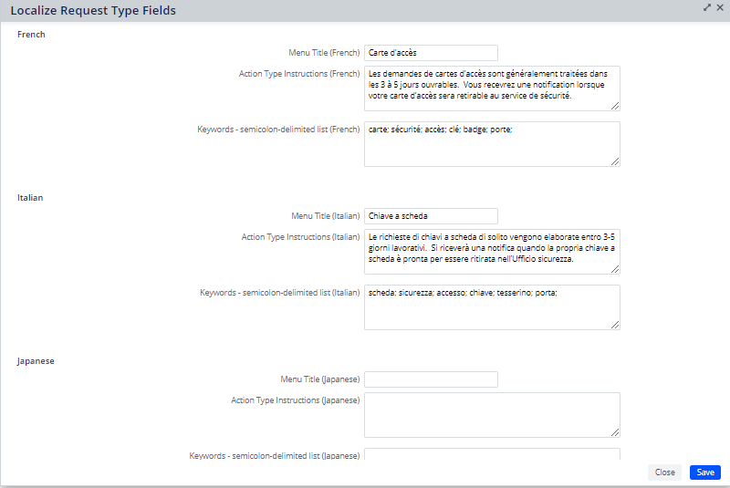Image resolution: width=730 pixels, height=488 pixels.
Task: Click the Close button at bottom
Action: pos(665,472)
